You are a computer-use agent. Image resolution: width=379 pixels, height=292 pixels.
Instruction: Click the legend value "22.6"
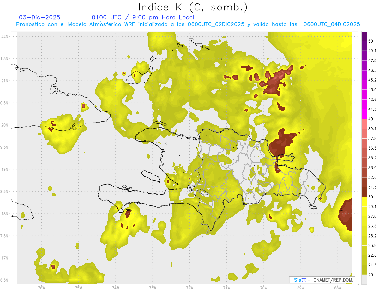click(x=372, y=255)
